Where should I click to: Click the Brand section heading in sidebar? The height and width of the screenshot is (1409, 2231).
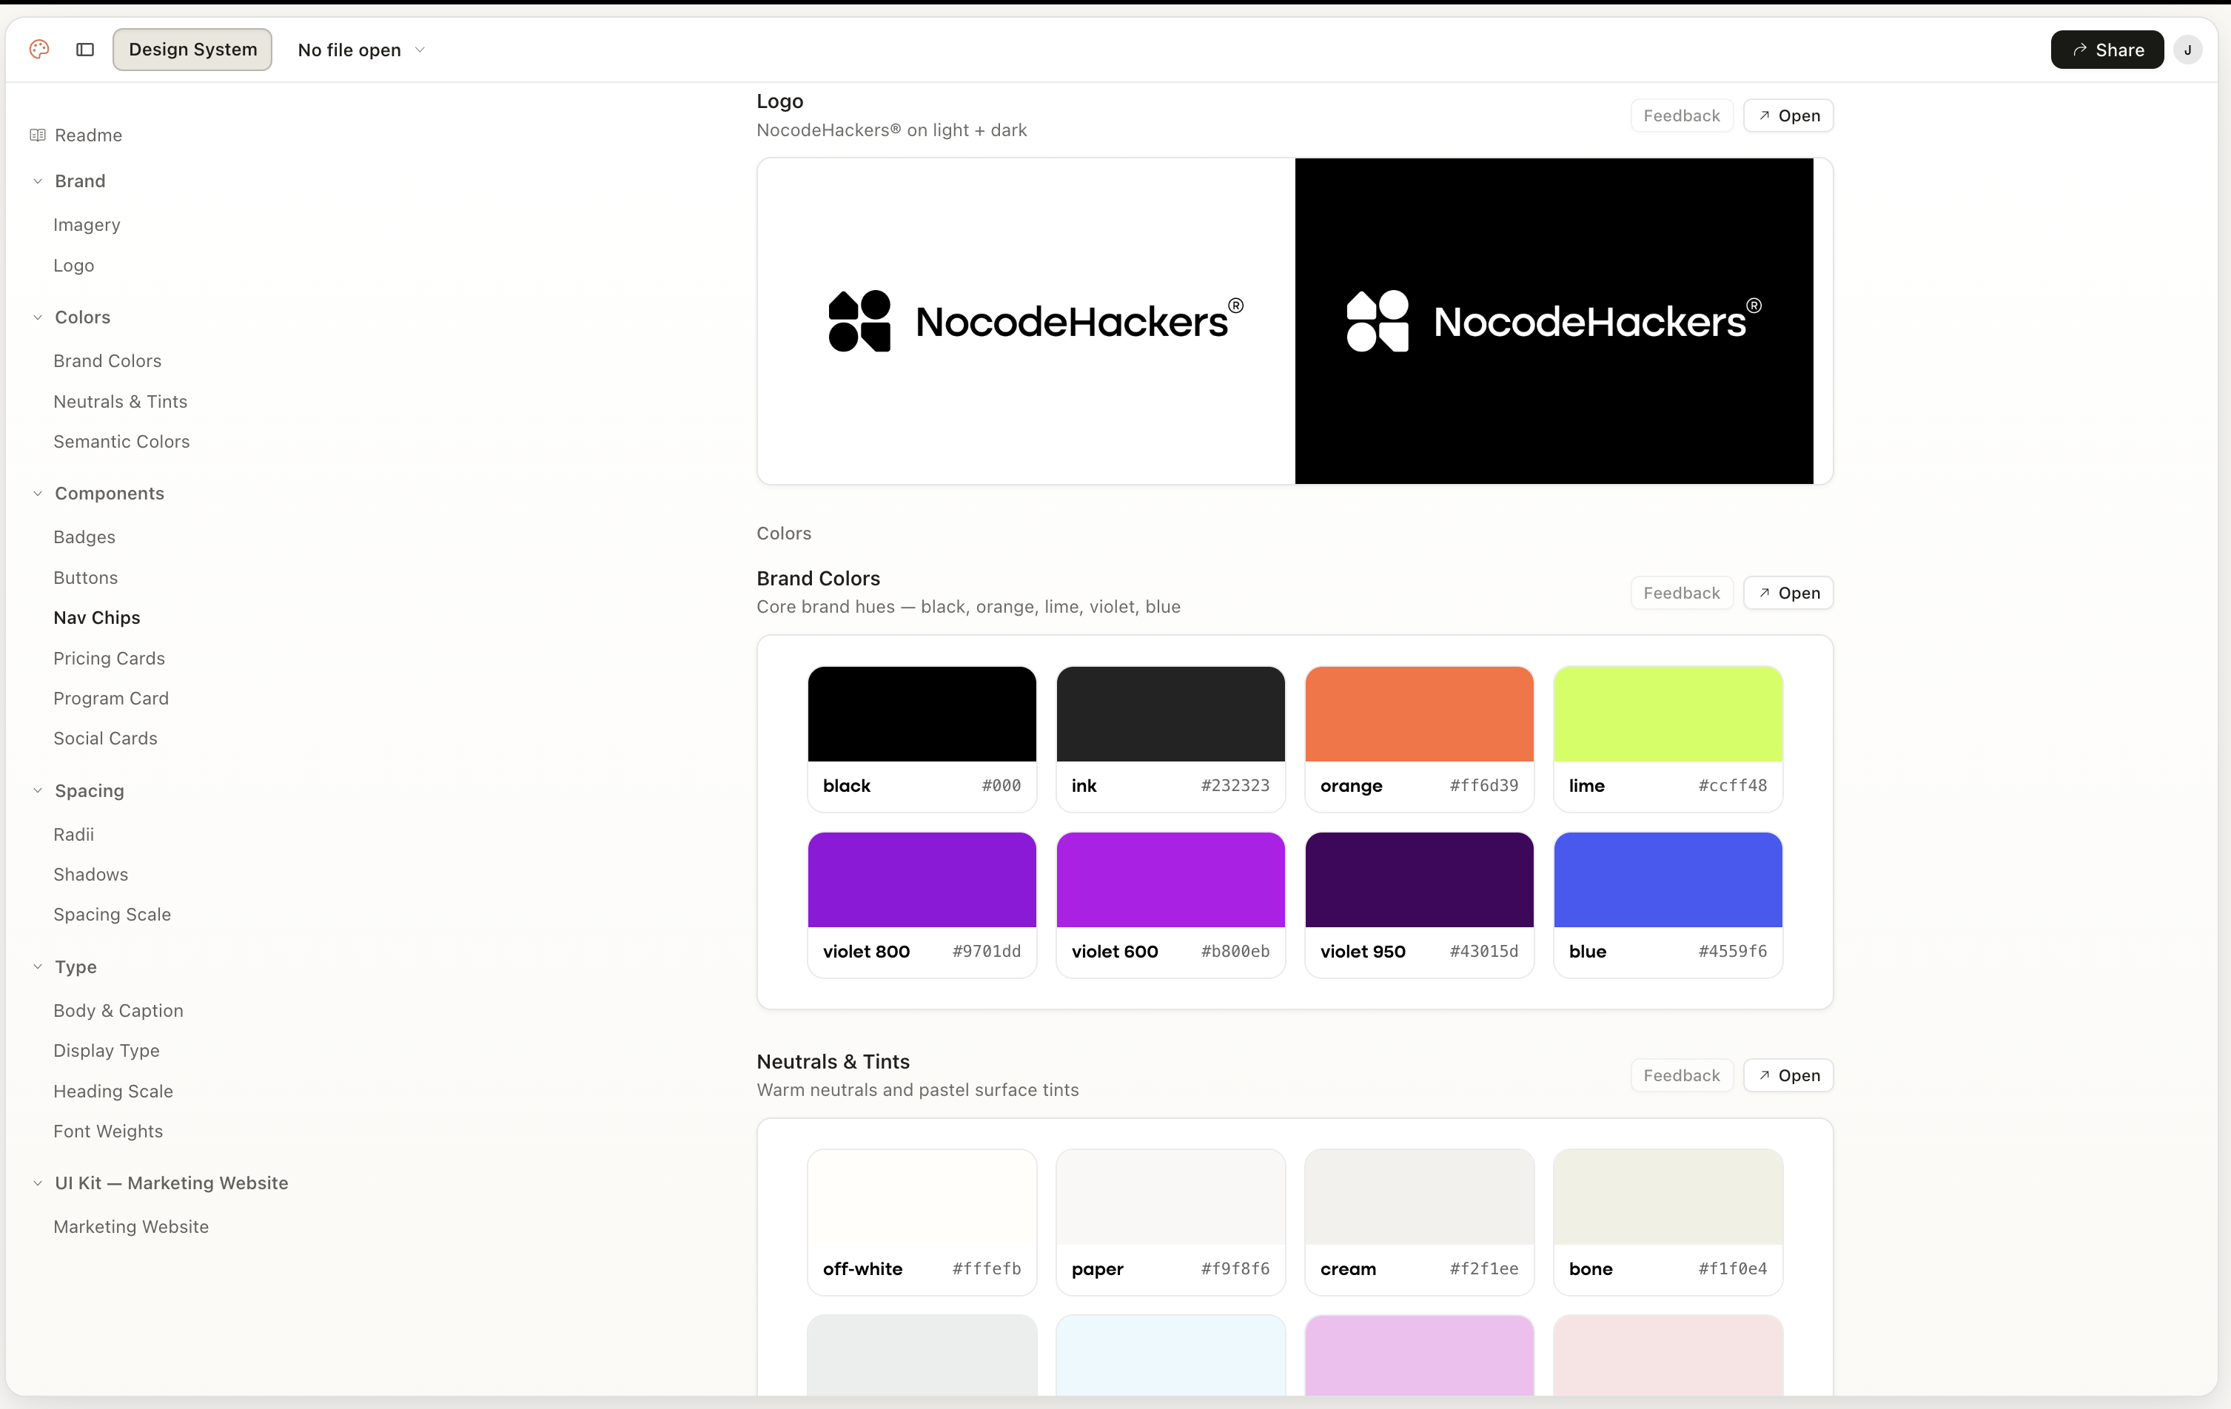point(80,181)
